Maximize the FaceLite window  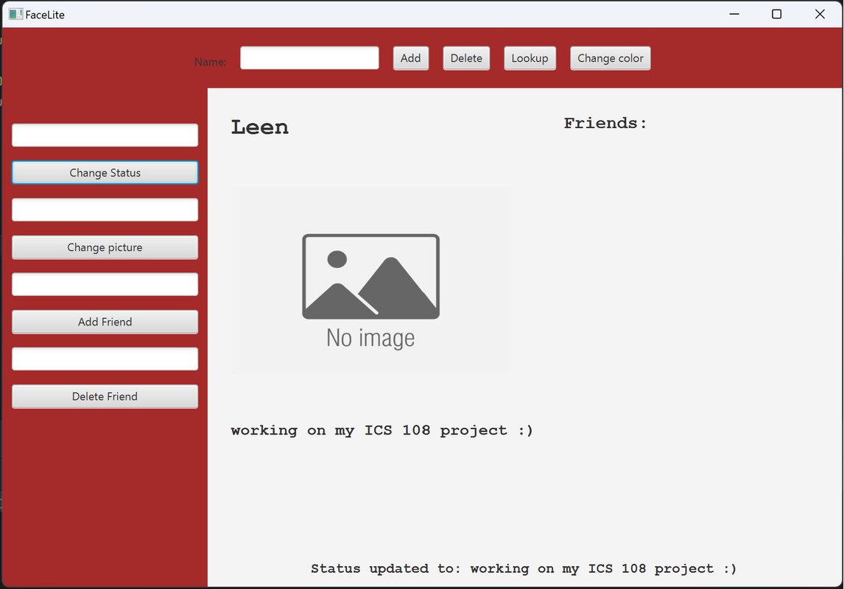[777, 14]
